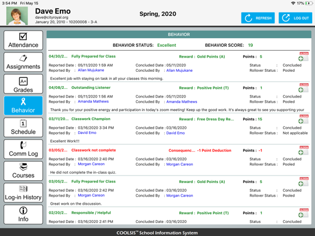This screenshot has height=236, width=315.
Task: Click the Refresh button
Action: (258, 18)
